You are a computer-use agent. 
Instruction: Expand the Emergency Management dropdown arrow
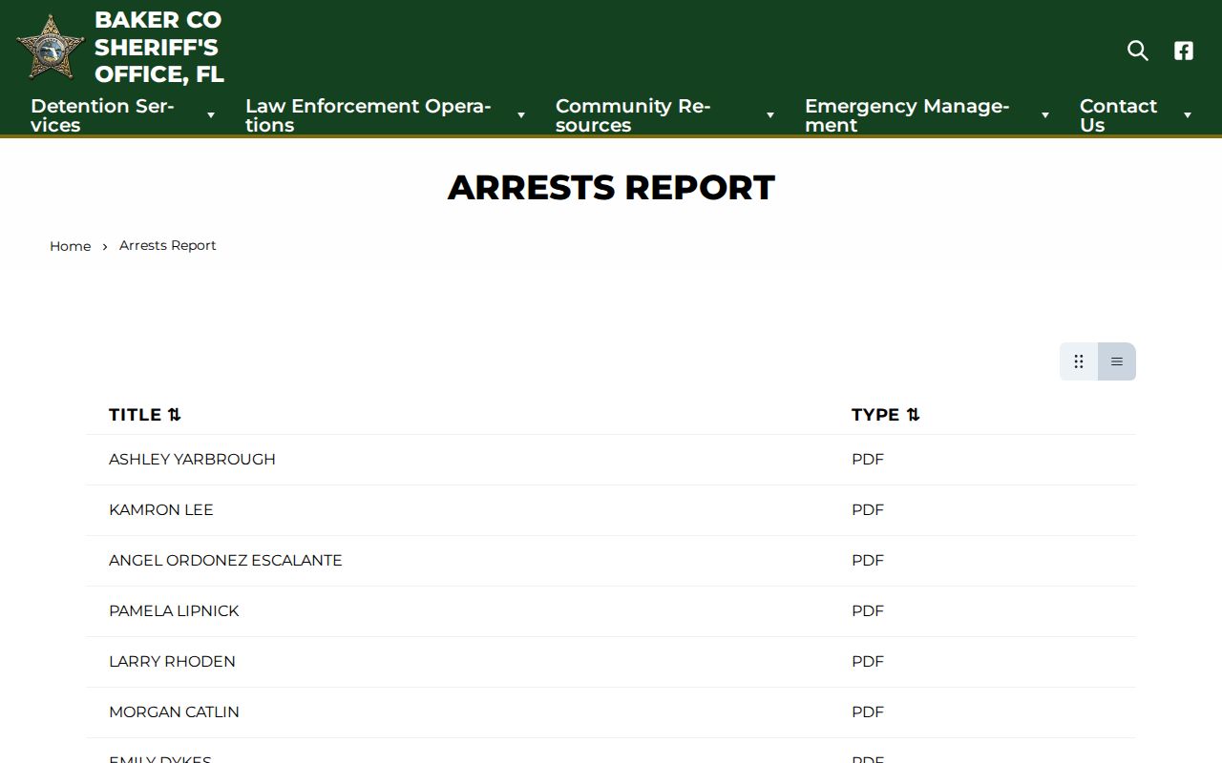pyautogui.click(x=1045, y=115)
